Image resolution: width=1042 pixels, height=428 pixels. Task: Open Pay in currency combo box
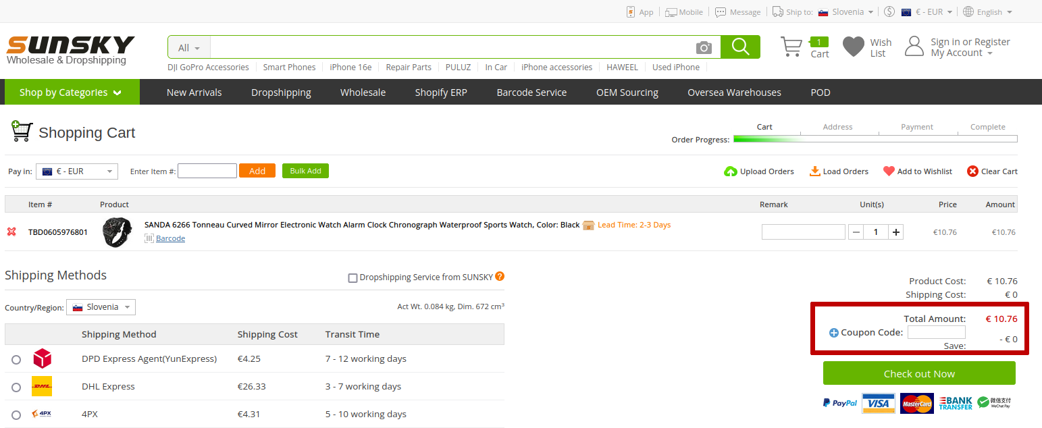point(77,171)
